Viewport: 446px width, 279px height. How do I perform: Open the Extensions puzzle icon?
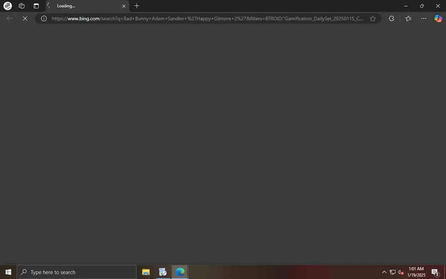point(391,18)
